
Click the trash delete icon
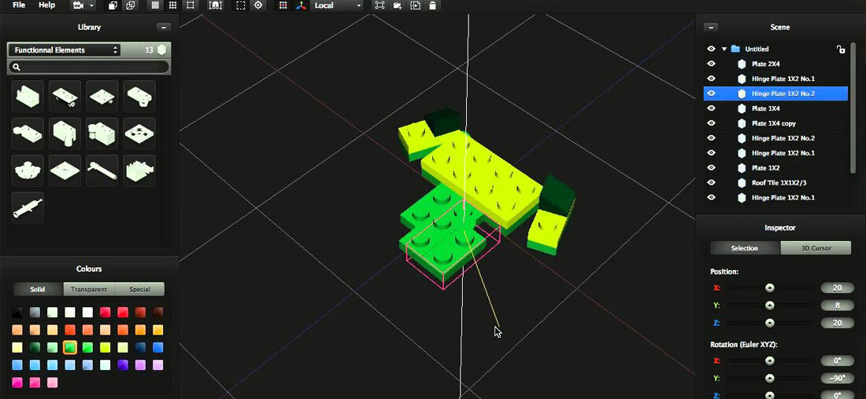[432, 5]
